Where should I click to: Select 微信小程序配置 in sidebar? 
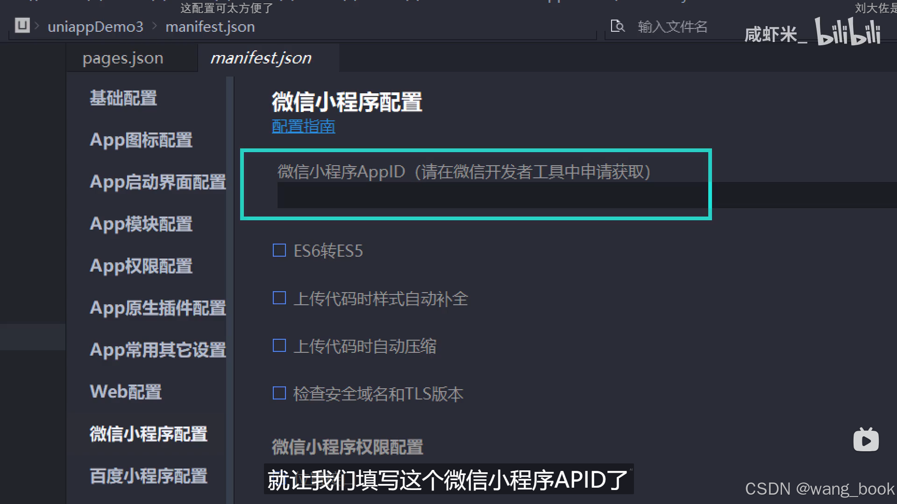[x=149, y=434]
